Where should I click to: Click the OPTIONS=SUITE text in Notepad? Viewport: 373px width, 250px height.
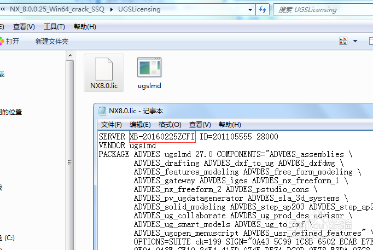(162, 242)
